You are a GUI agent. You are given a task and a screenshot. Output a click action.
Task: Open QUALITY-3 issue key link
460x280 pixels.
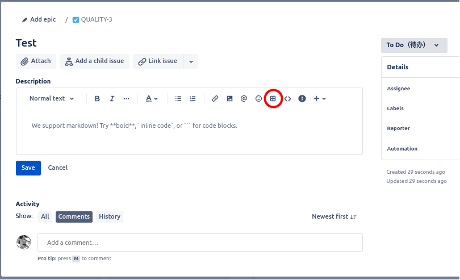97,20
